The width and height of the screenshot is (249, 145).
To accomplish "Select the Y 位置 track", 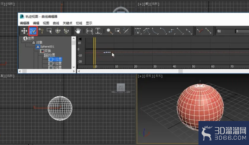I will click(55, 64).
